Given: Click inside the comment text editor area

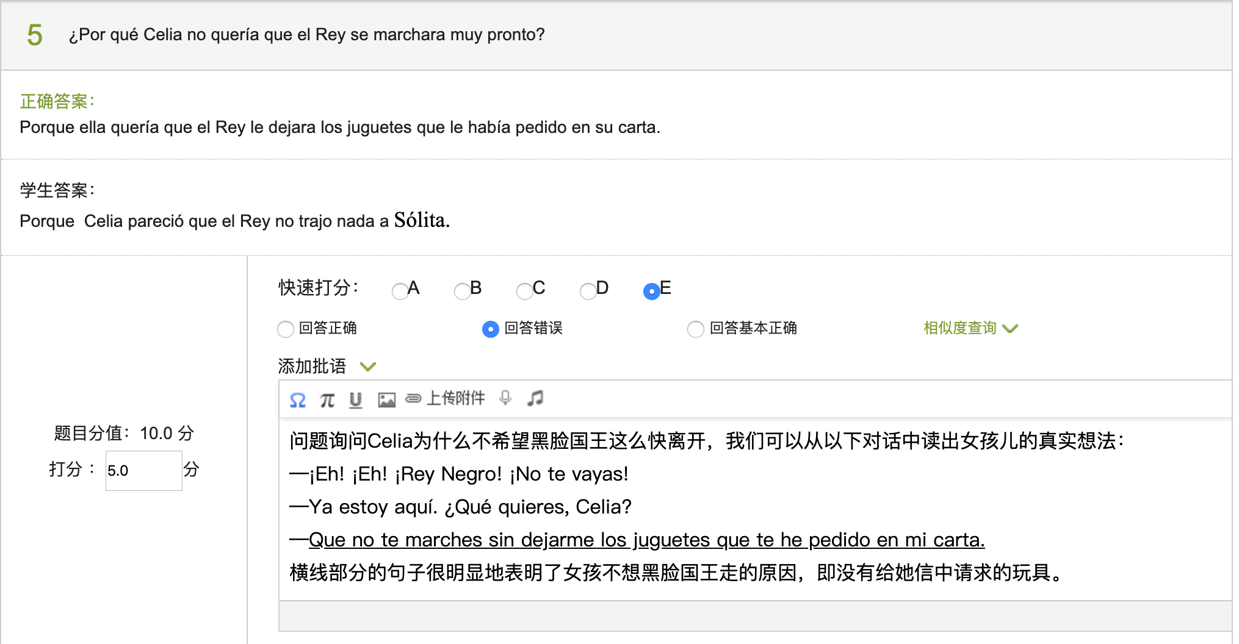Looking at the screenshot, I should tap(732, 506).
